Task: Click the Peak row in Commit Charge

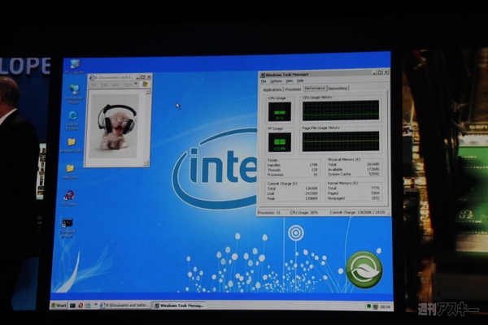Action: tap(293, 198)
